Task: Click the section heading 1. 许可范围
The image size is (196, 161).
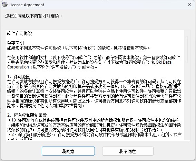Action: tap(19, 77)
